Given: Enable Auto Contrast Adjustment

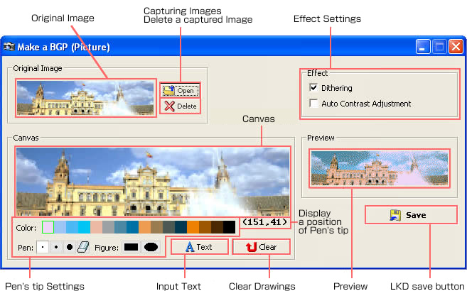Looking at the screenshot, I should 313,104.
